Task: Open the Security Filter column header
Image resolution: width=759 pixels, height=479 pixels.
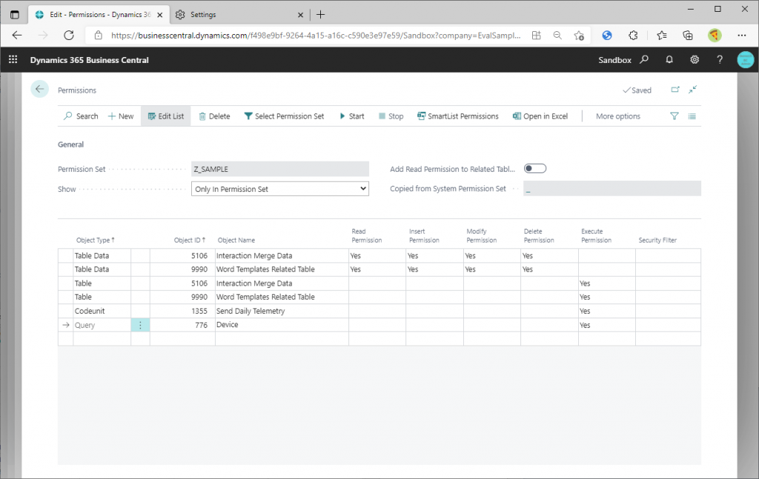Action: (x=657, y=240)
